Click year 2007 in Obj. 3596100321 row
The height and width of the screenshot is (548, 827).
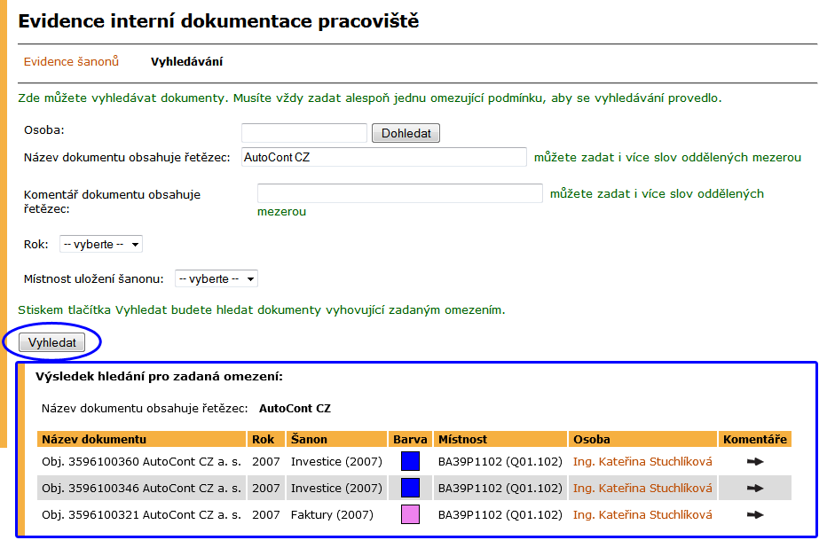coord(266,515)
